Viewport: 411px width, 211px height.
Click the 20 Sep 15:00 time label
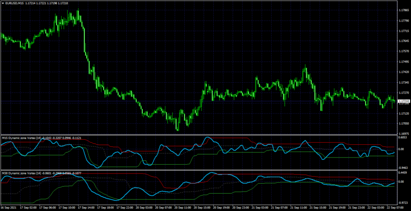coord(202,207)
